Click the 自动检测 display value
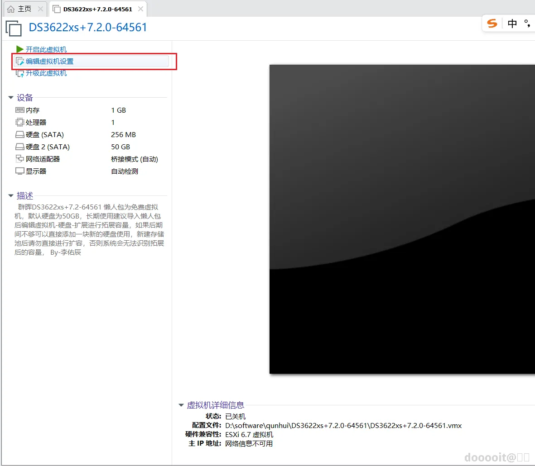This screenshot has height=466, width=535. pyautogui.click(x=125, y=171)
